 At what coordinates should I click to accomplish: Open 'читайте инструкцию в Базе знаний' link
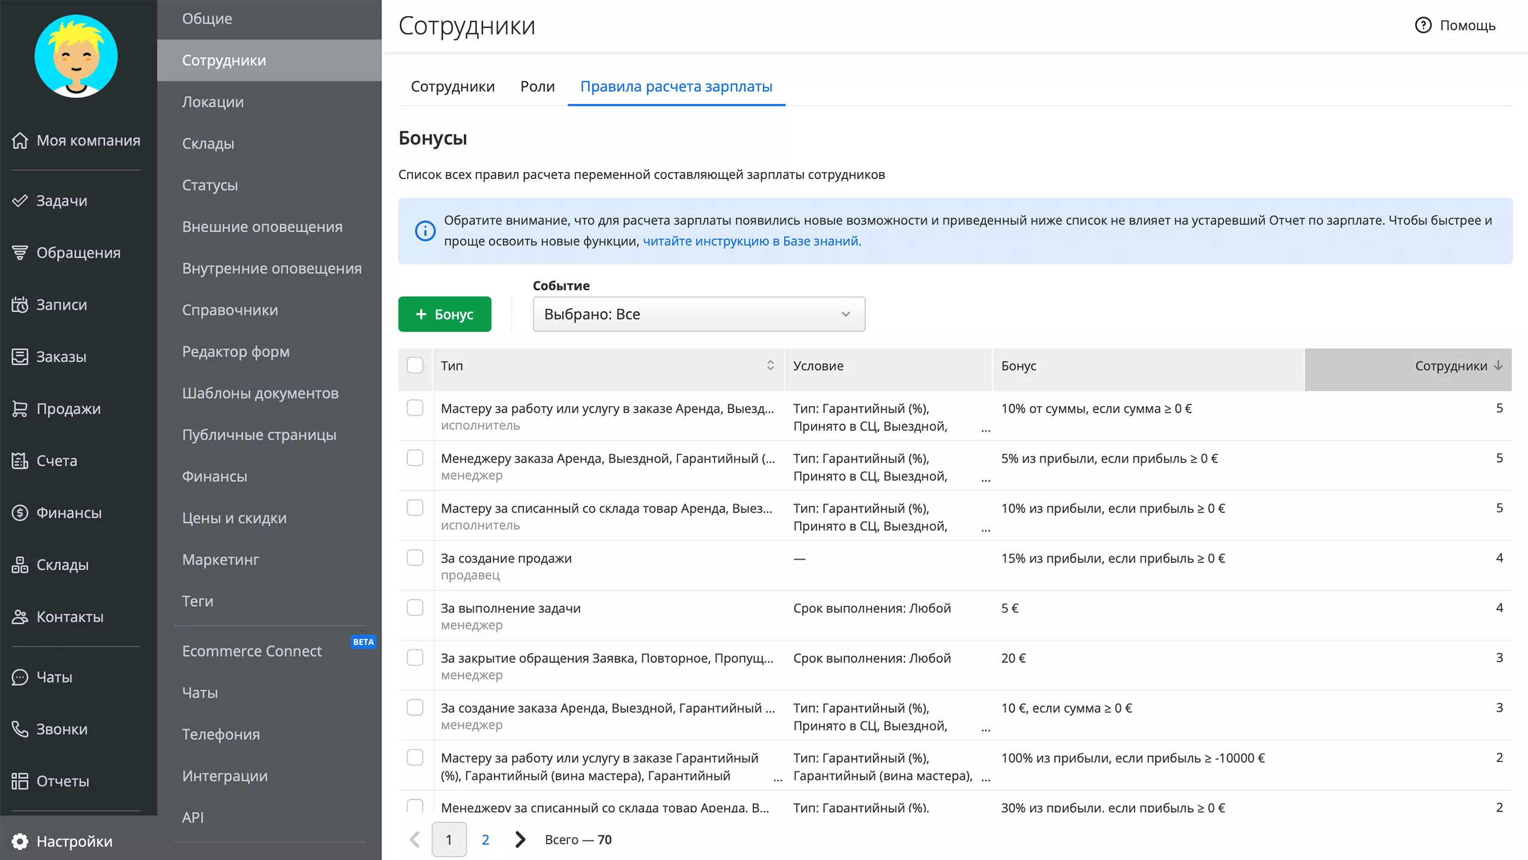tap(751, 241)
